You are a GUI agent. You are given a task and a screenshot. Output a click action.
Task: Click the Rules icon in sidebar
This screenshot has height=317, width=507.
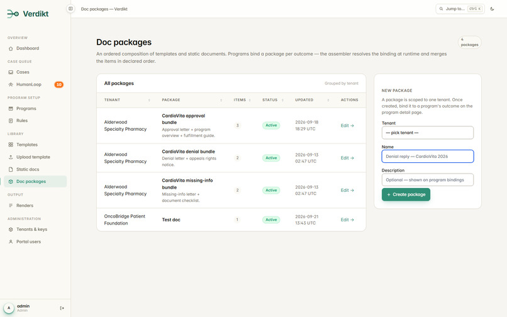point(11,121)
